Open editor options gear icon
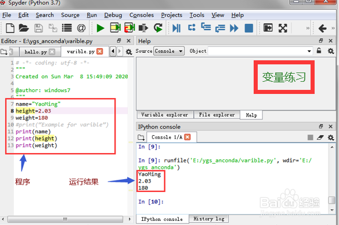 click(129, 52)
